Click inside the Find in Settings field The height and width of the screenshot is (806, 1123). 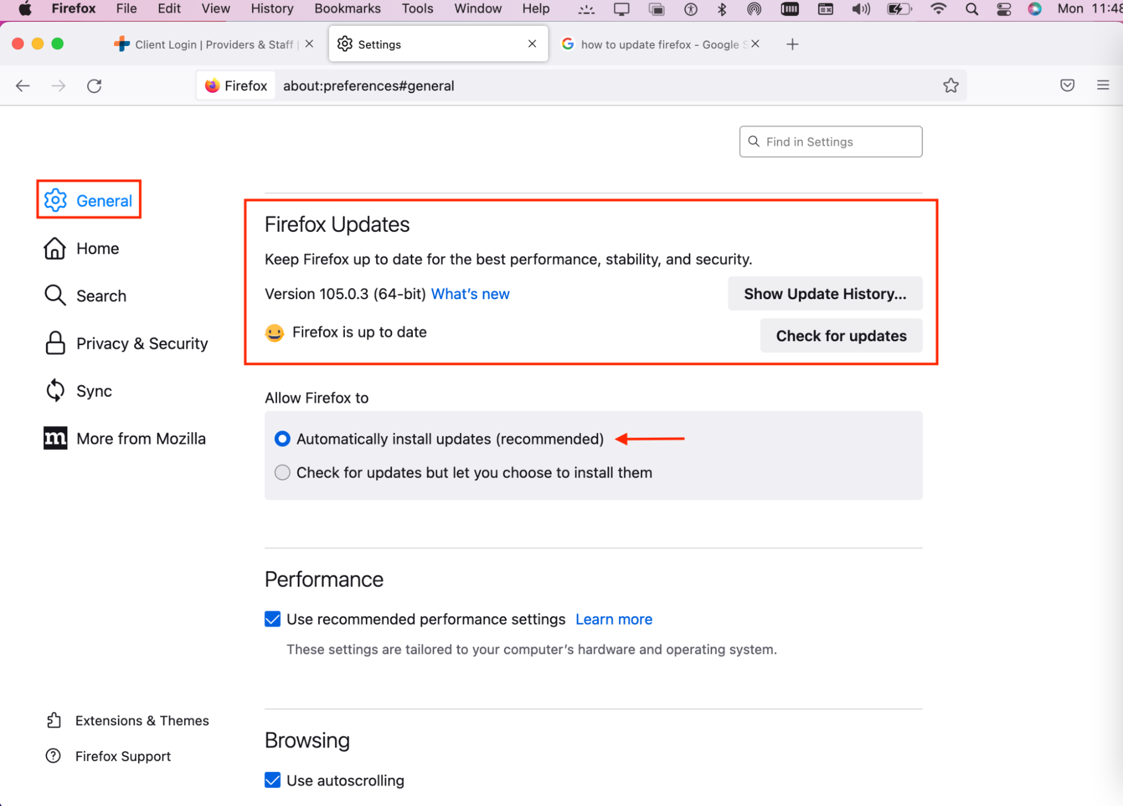click(x=830, y=141)
